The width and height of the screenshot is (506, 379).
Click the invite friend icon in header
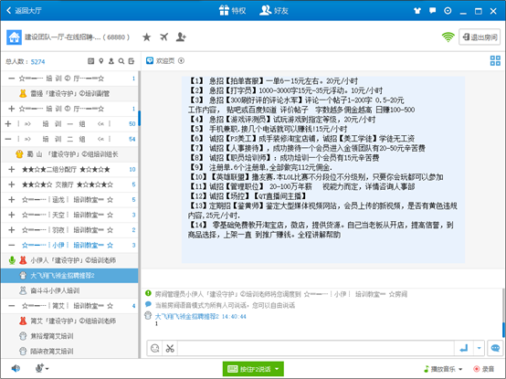pos(181,37)
